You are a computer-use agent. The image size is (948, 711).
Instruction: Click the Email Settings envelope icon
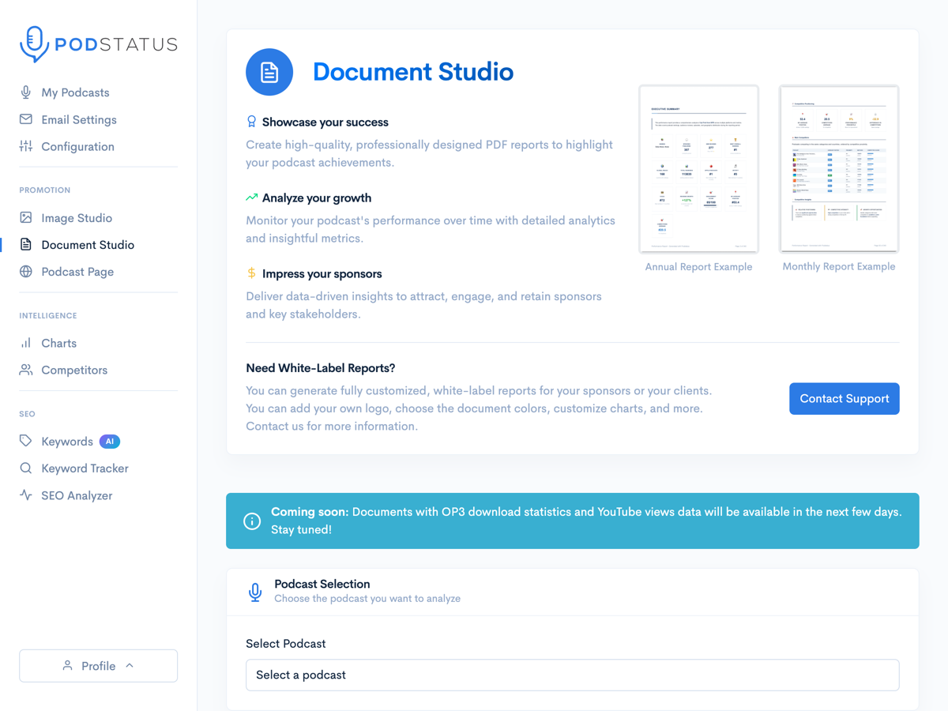tap(26, 119)
